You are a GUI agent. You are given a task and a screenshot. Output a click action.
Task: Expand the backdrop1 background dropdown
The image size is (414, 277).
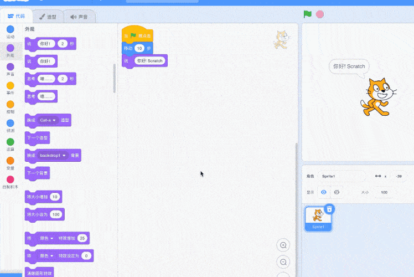53,156
